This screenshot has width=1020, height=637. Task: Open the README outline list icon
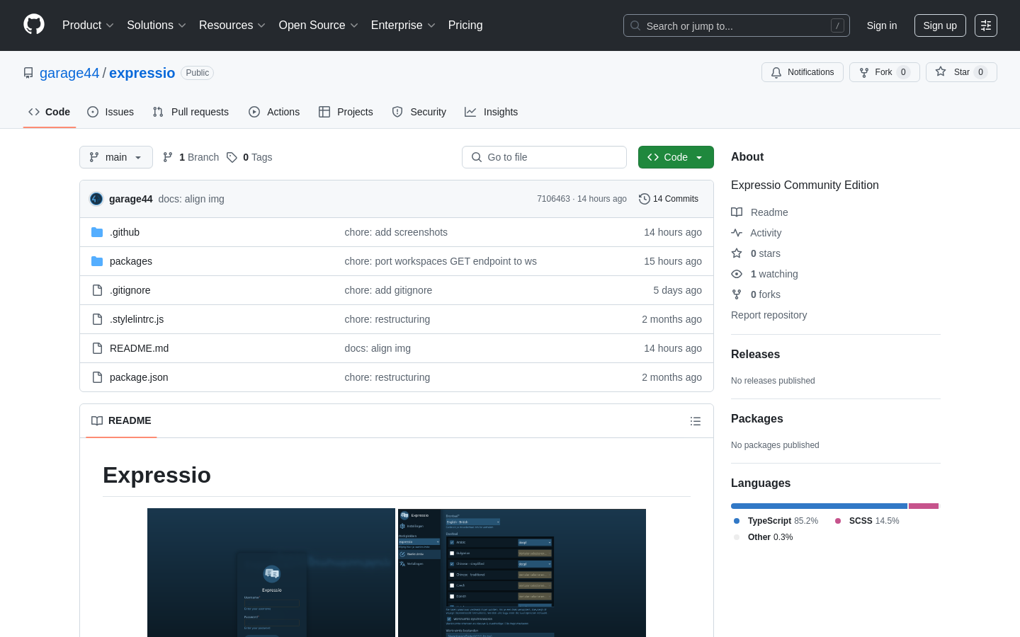coord(696,421)
